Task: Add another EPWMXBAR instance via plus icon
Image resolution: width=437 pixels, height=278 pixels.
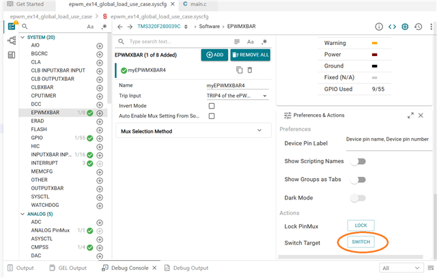Action: 100,113
